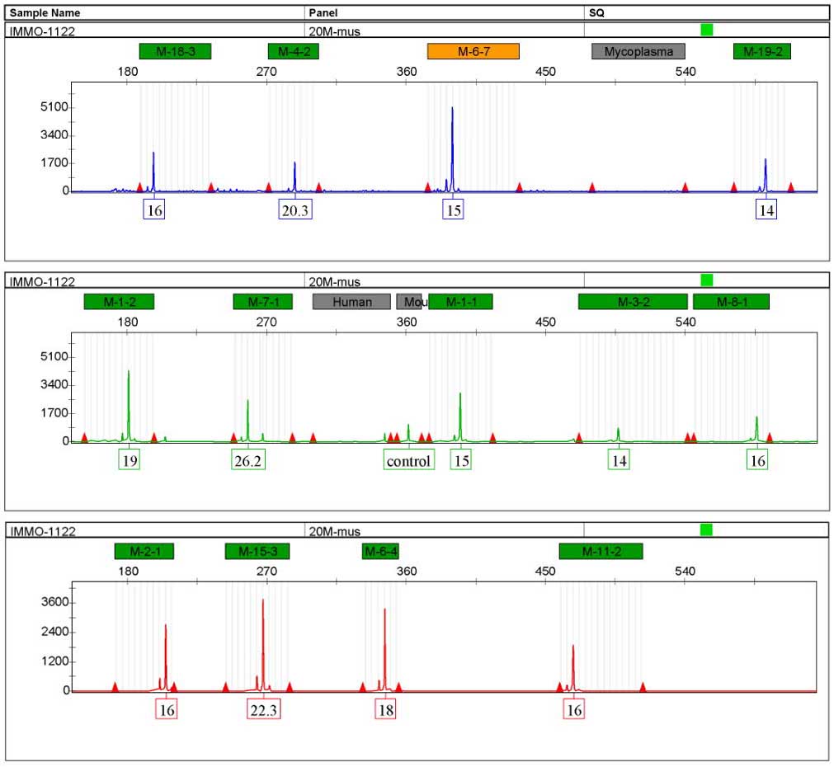The width and height of the screenshot is (834, 767).
Task: Click allele call 26.2 under M-7-1
Action: pyautogui.click(x=248, y=459)
